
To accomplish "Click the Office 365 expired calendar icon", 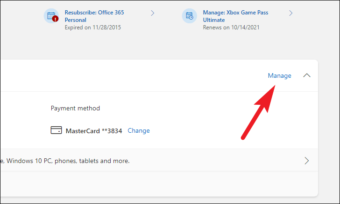I will click(x=51, y=16).
